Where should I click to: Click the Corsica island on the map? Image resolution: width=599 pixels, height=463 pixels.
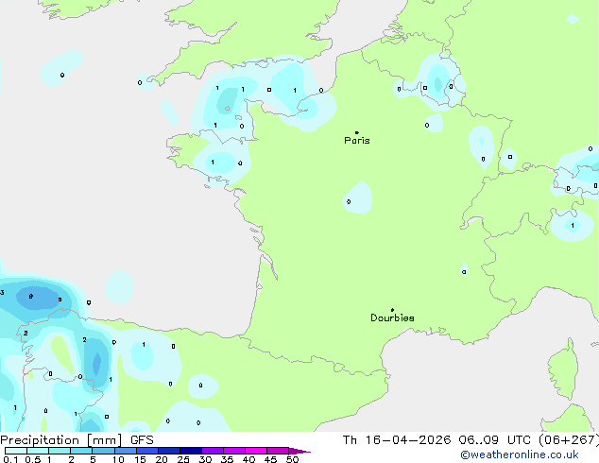click(564, 369)
